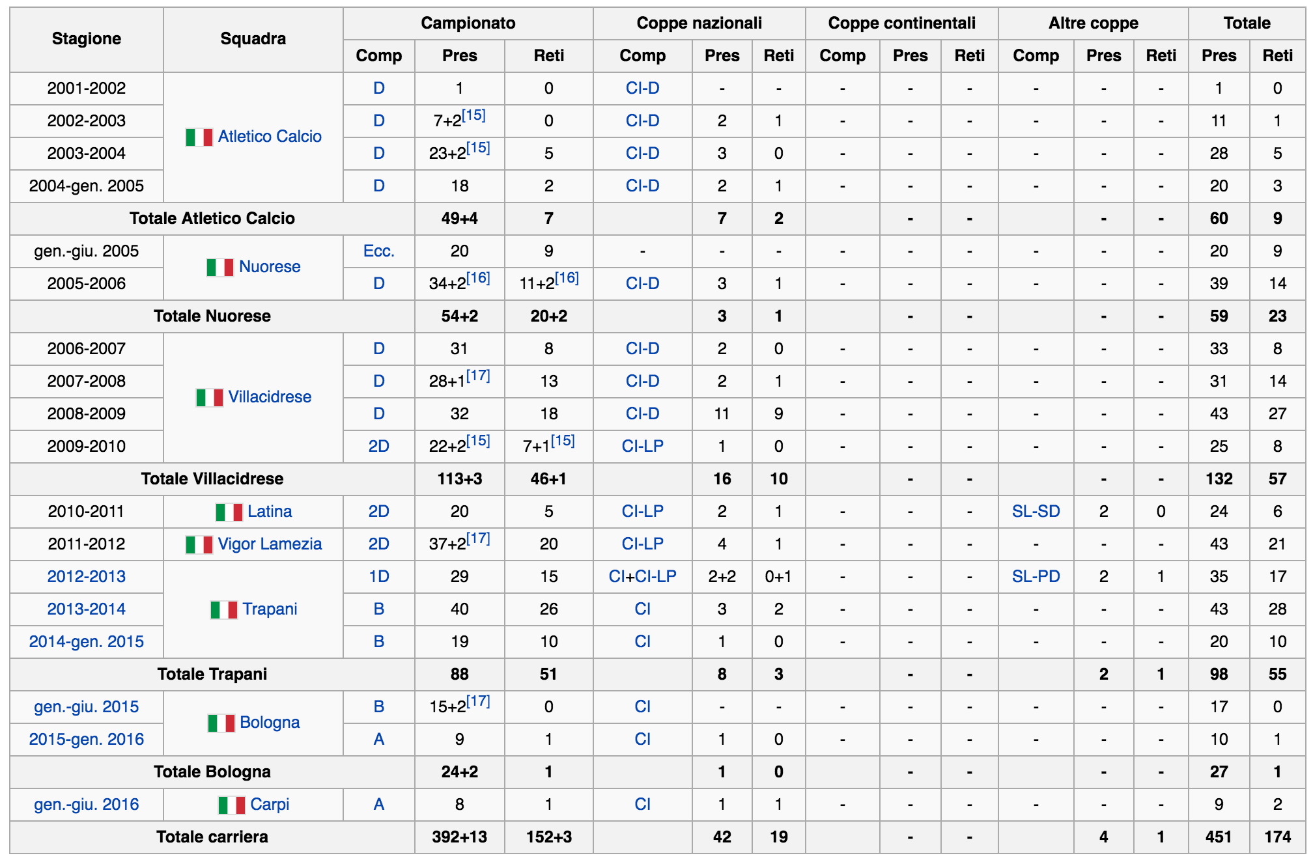The image size is (1313, 862).
Task: Open the 2012-2013 season link
Action: (87, 577)
